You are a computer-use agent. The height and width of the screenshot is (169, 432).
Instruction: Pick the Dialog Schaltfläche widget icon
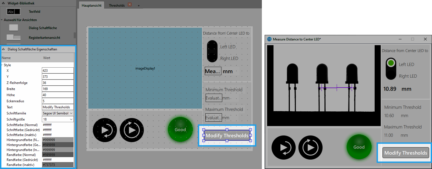point(14,28)
